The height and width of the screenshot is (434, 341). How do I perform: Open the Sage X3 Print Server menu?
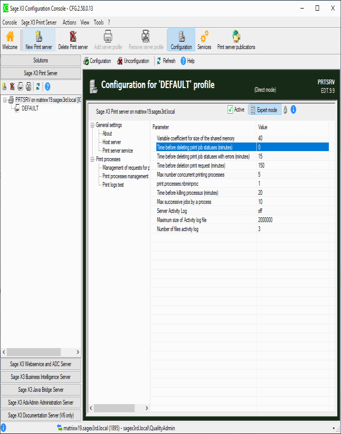(x=39, y=22)
